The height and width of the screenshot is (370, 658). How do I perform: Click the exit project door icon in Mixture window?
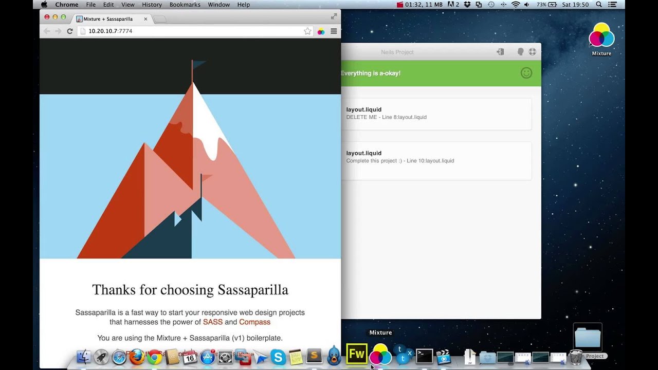tap(500, 52)
